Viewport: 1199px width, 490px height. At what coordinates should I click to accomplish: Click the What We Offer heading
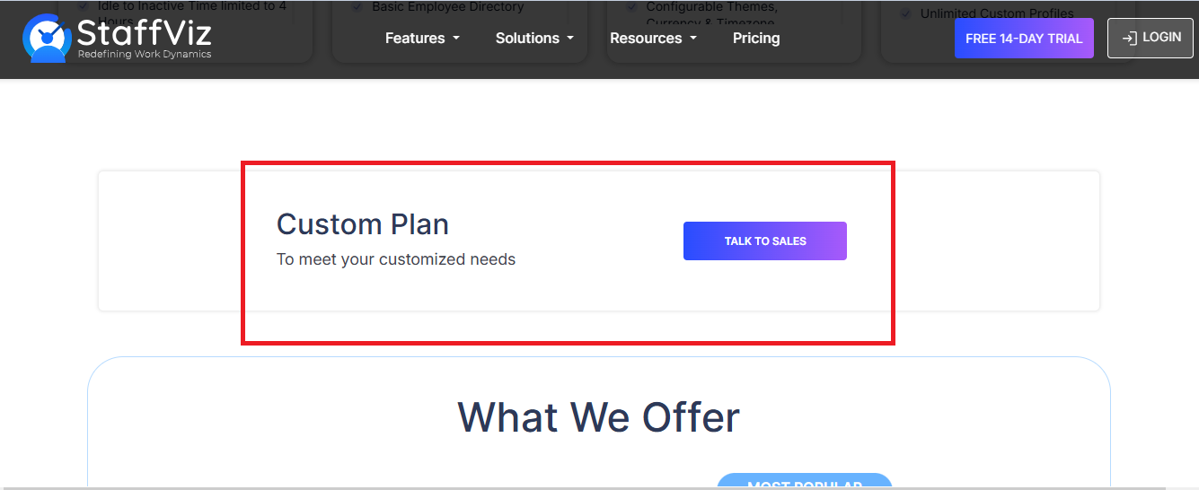click(x=599, y=417)
